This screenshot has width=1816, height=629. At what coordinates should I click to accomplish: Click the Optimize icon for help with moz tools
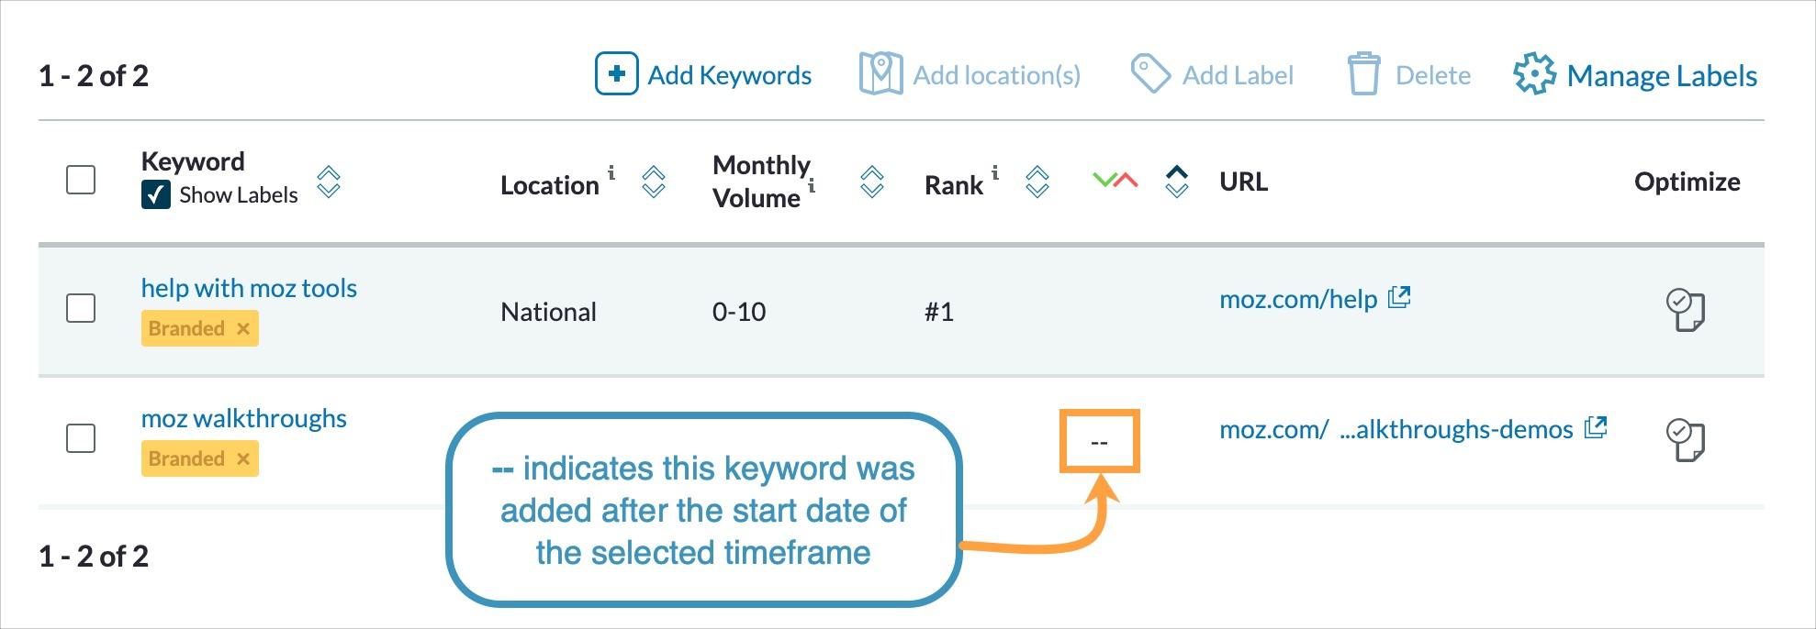tap(1687, 310)
